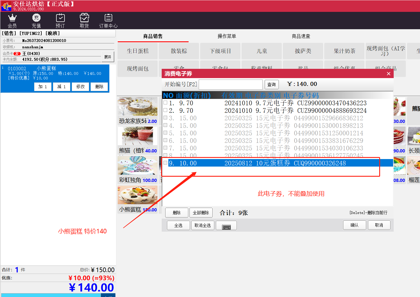Switch to 操作菜单 tab

pyautogui.click(x=227, y=36)
